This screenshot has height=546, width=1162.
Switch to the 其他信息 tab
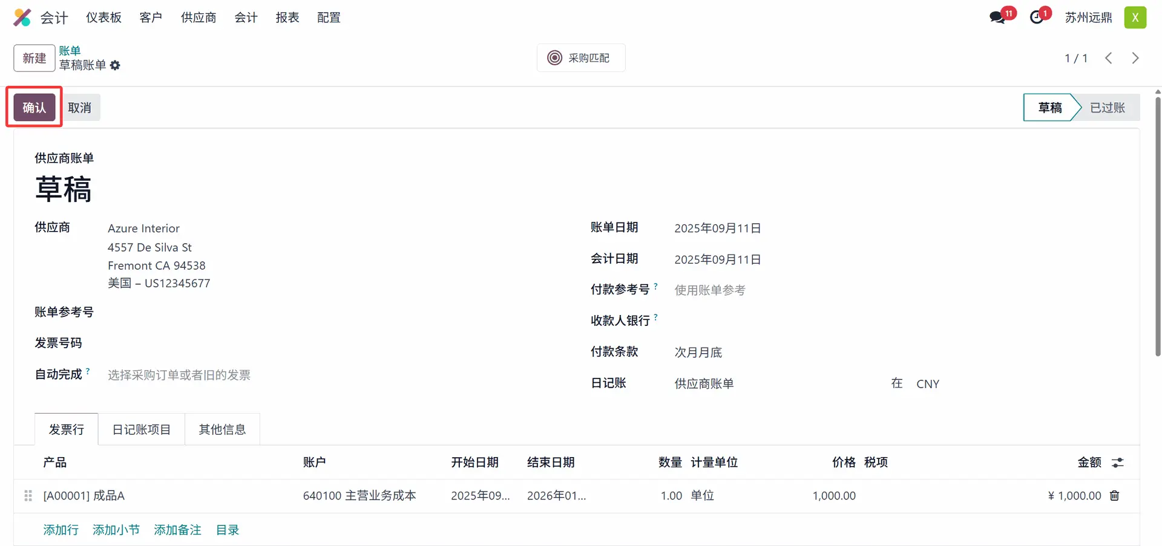(222, 429)
